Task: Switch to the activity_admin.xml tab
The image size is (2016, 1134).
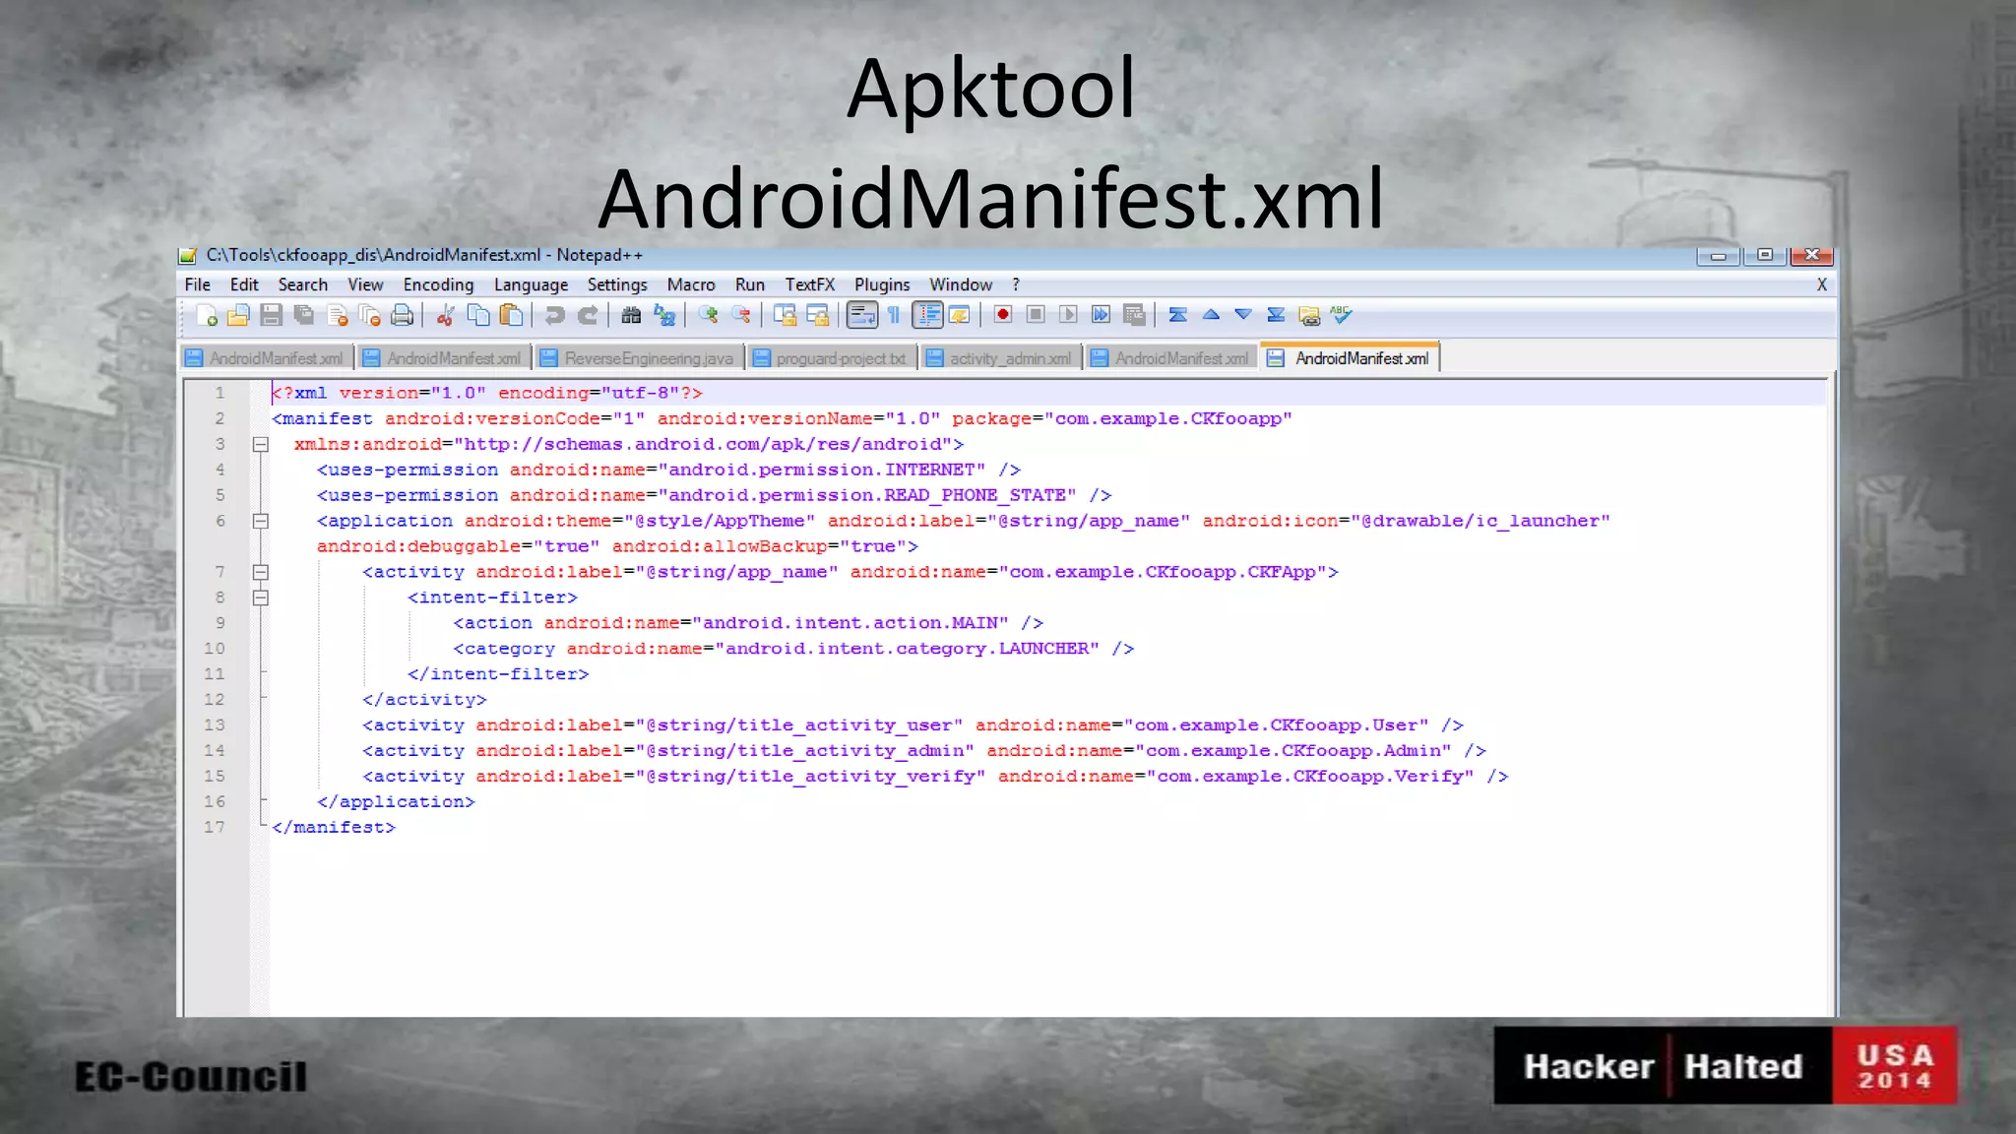Action: pos(1001,358)
